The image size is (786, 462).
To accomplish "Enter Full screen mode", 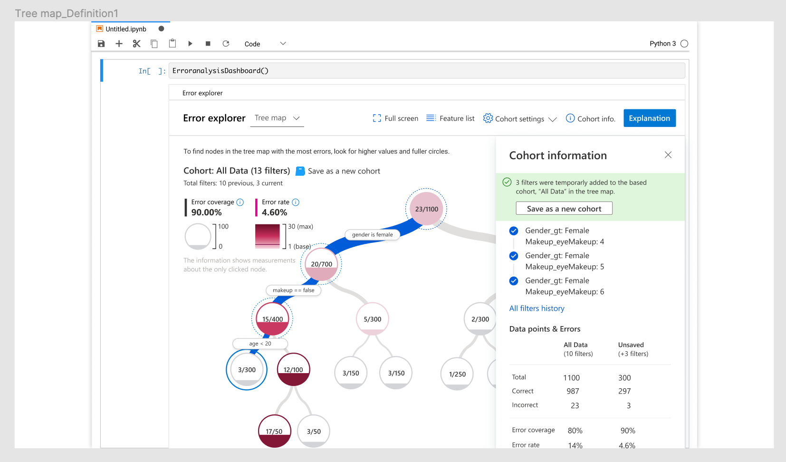I will [395, 118].
